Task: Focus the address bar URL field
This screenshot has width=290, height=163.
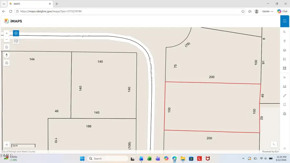Action: coord(128,11)
